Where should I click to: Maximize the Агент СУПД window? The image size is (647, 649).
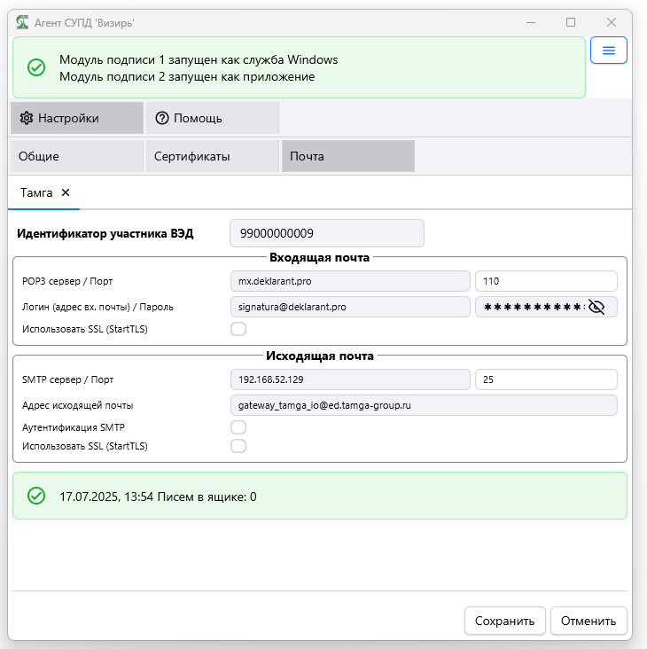(x=571, y=22)
